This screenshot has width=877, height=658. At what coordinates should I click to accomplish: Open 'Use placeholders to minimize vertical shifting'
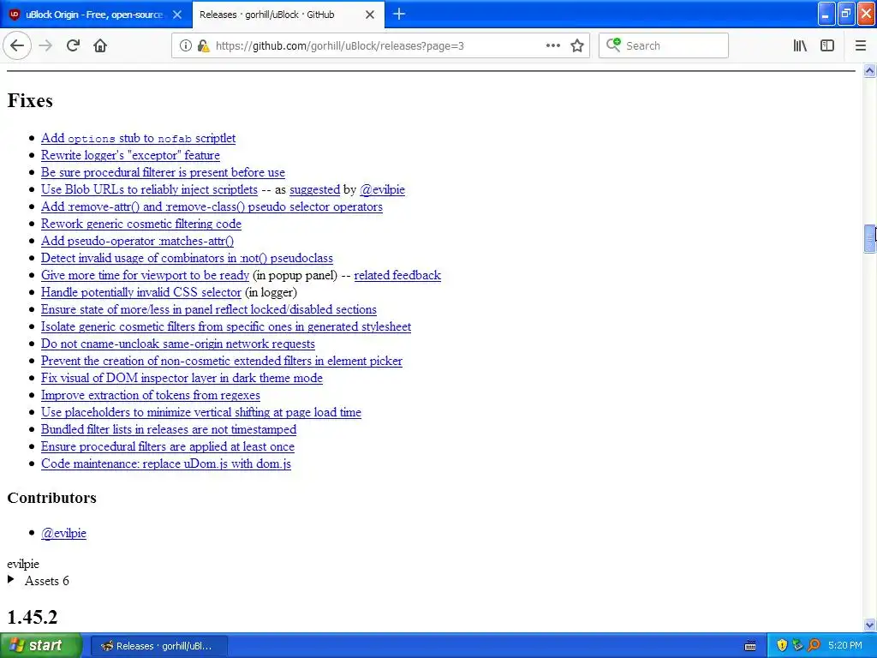coord(200,412)
